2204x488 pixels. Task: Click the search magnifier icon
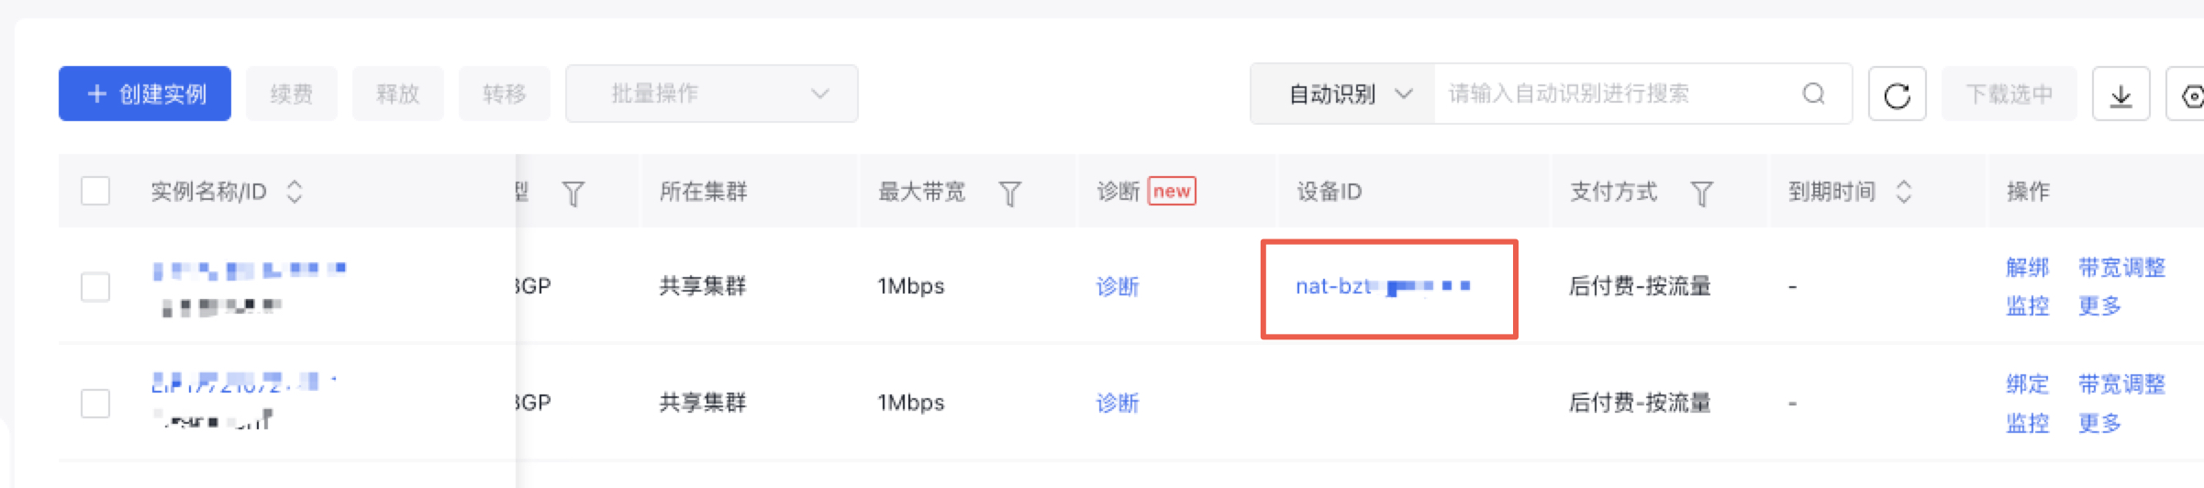pos(1813,94)
